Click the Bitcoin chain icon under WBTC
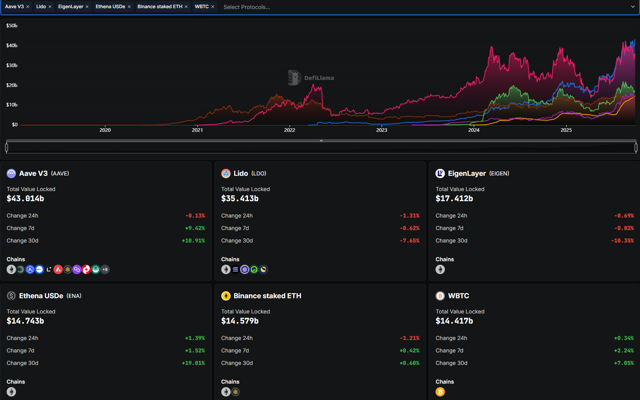This screenshot has height=400, width=640. (x=440, y=392)
